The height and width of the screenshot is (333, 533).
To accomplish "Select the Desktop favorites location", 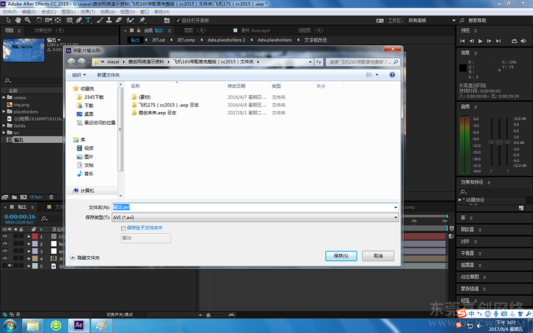I will [85, 114].
